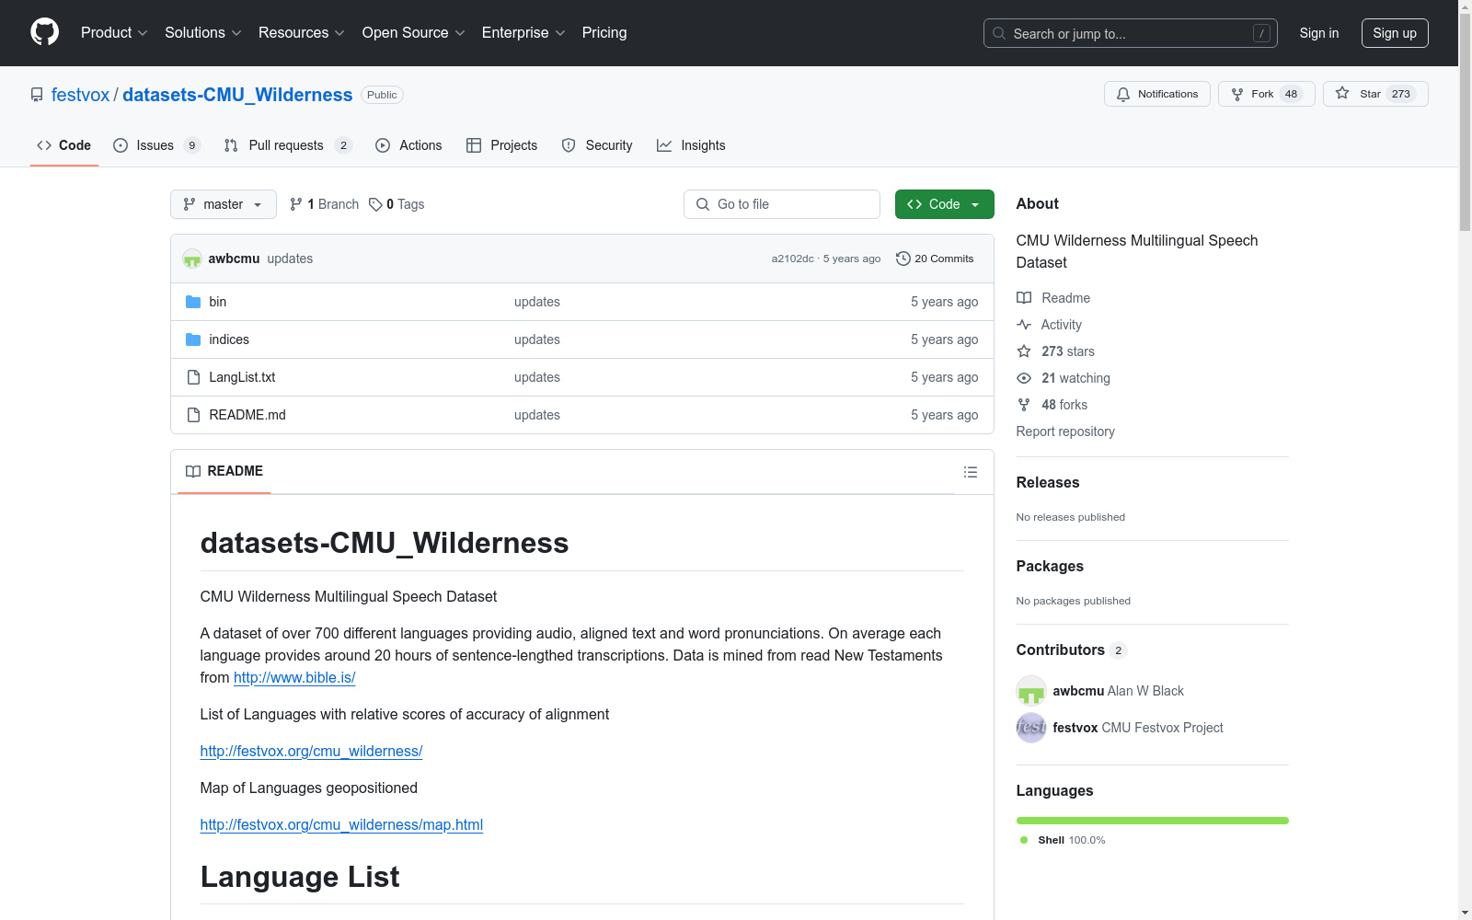Click the Notifications bell button
Screen dimensions: 1472x920
(1156, 94)
